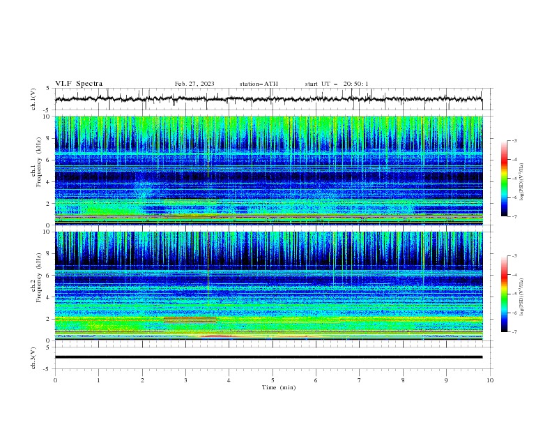
Task: Click the 'Time (min)' axis title
Action: coord(279,387)
